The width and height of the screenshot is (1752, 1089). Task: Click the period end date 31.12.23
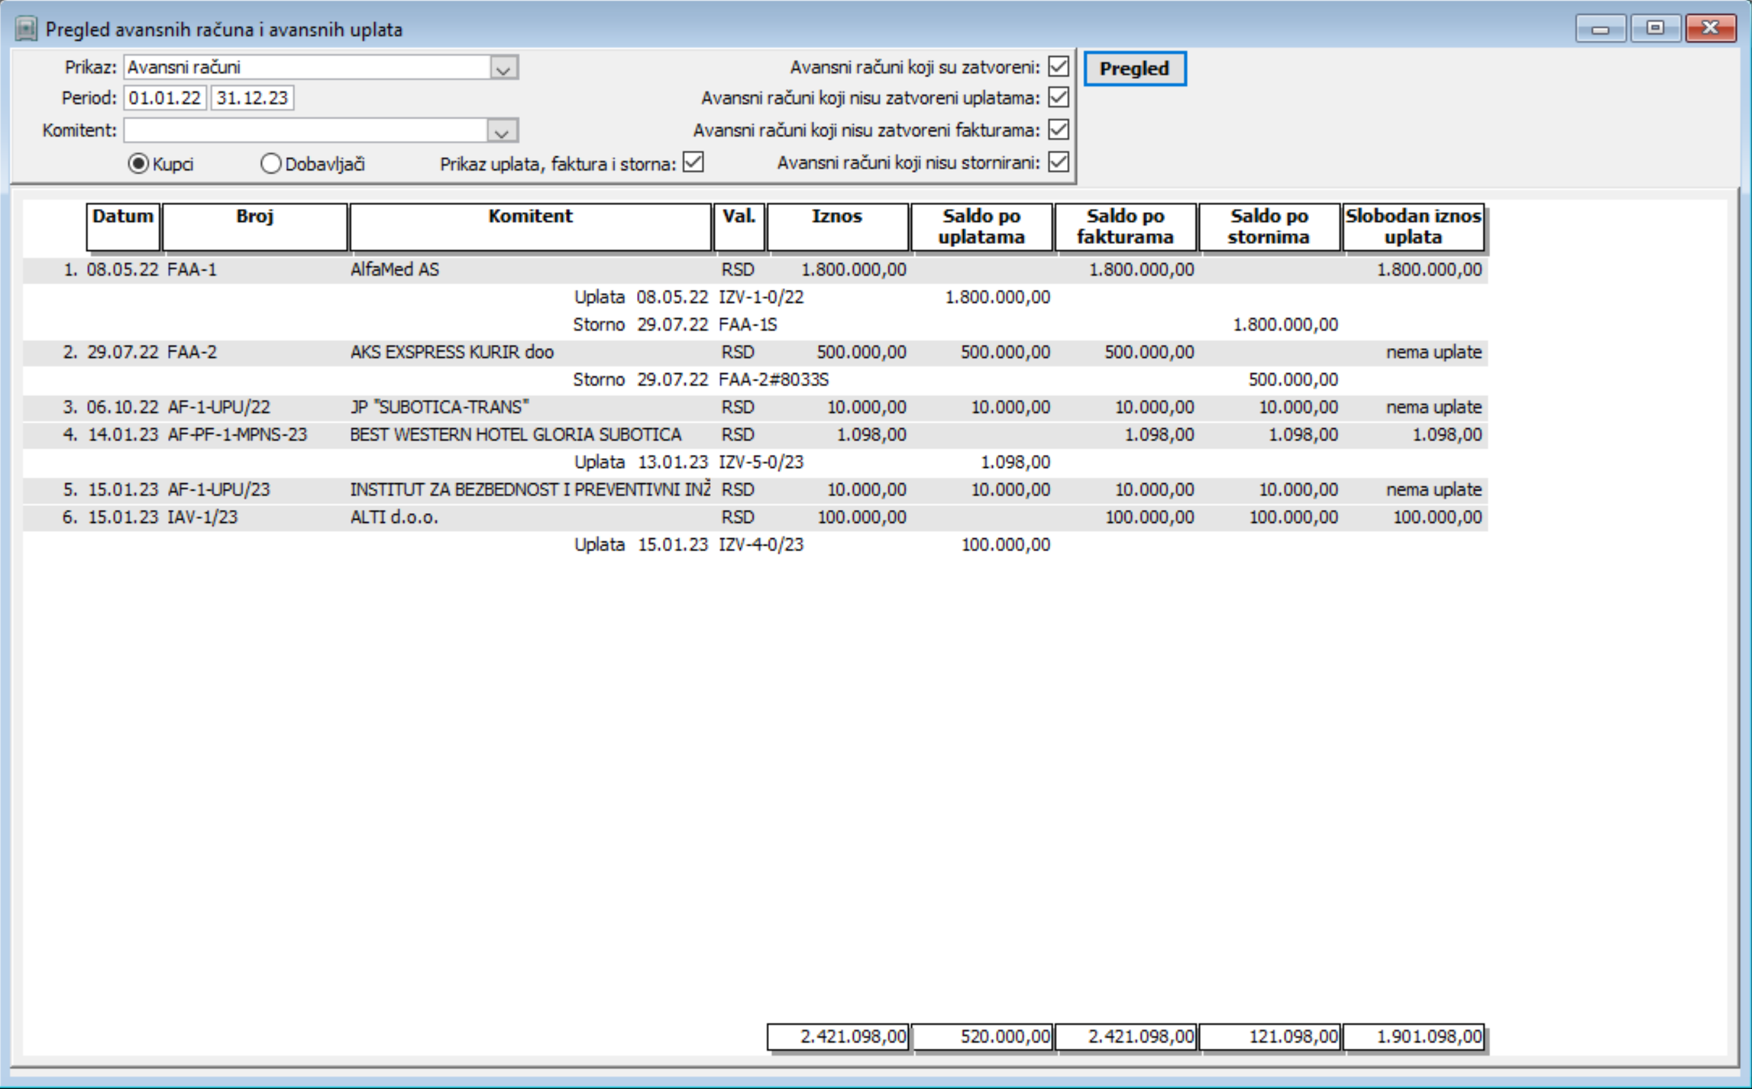click(252, 98)
